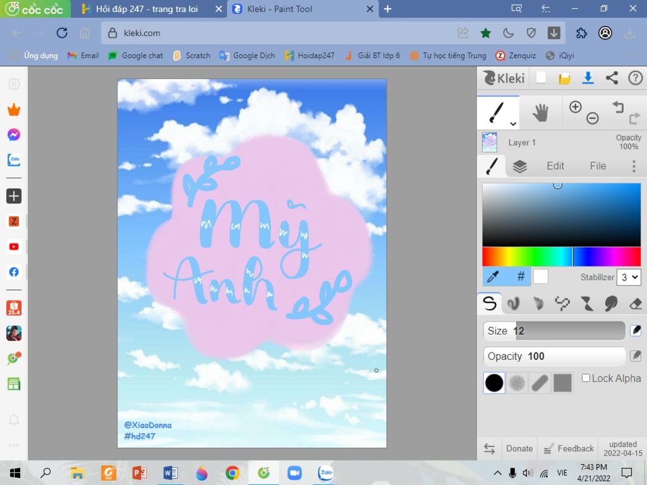Choose the pixel brush type
Image resolution: width=647 pixels, height=485 pixels.
click(x=562, y=304)
